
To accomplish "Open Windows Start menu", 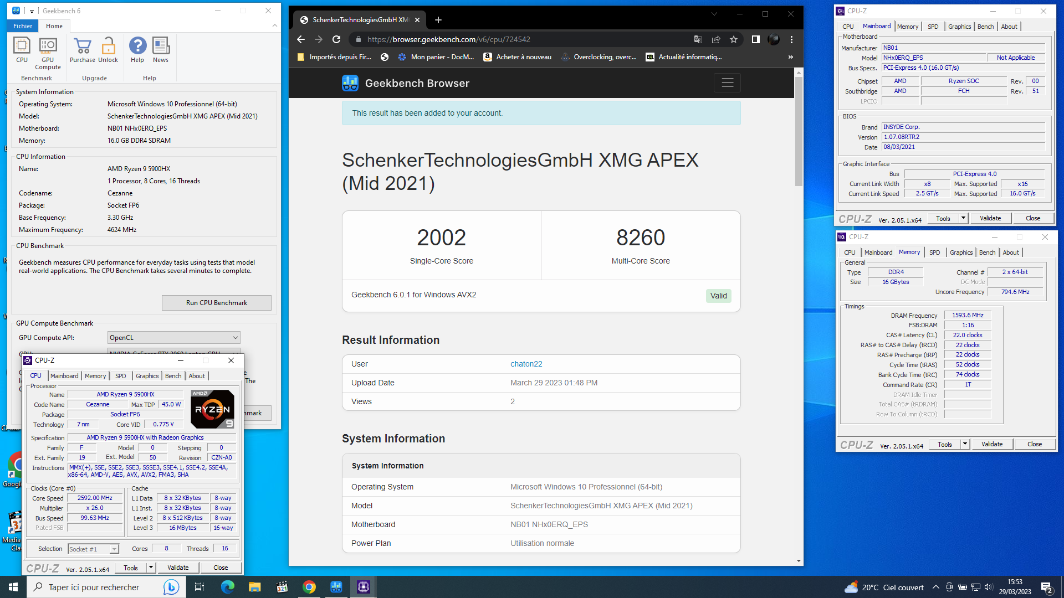I will [13, 587].
